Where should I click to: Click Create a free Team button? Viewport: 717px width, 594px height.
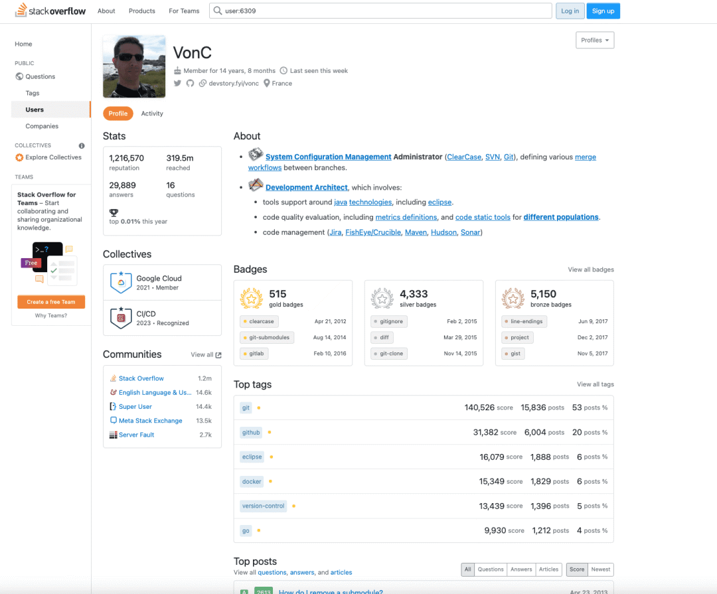pyautogui.click(x=51, y=302)
